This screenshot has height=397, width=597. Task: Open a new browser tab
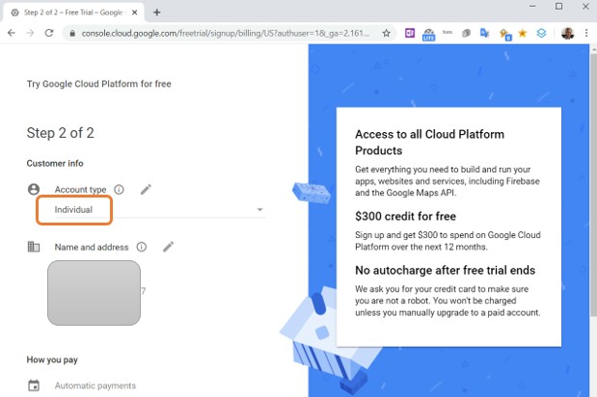pos(157,13)
